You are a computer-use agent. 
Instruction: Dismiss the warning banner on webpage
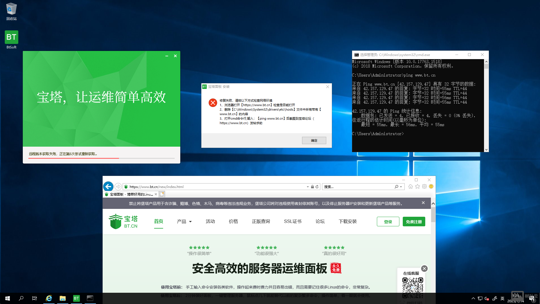click(423, 203)
